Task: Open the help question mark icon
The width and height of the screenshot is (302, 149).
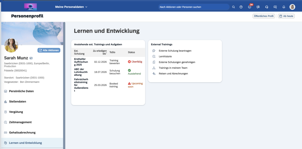Action: pyautogui.click(x=241, y=7)
